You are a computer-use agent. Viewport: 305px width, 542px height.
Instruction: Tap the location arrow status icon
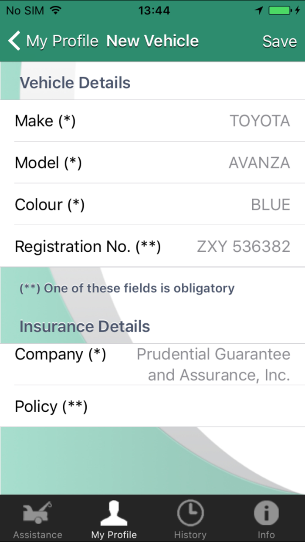point(259,10)
